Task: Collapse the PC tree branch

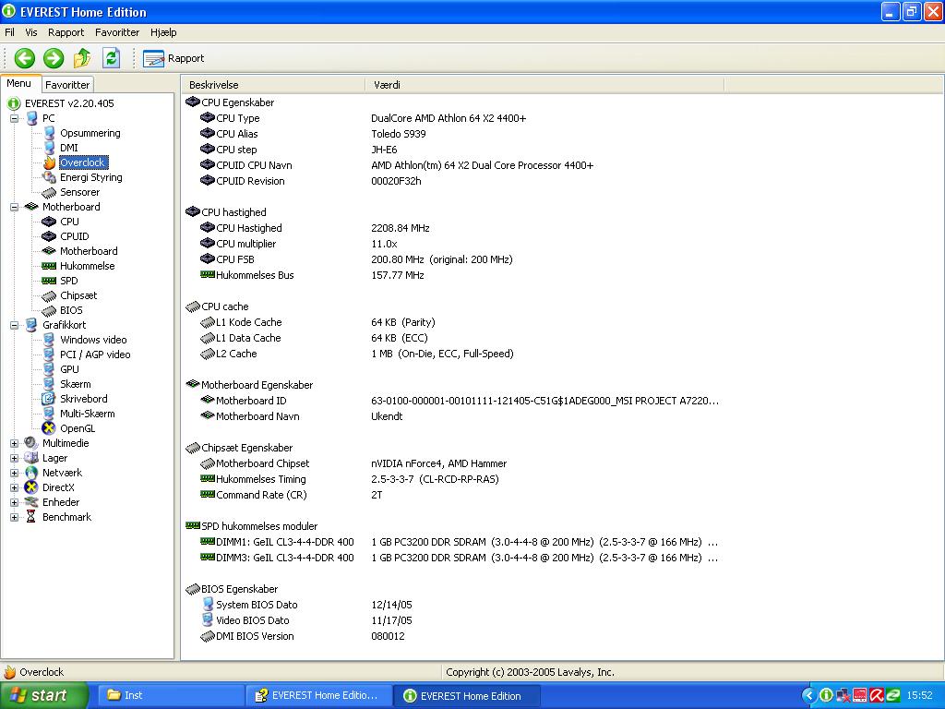Action: coord(14,118)
